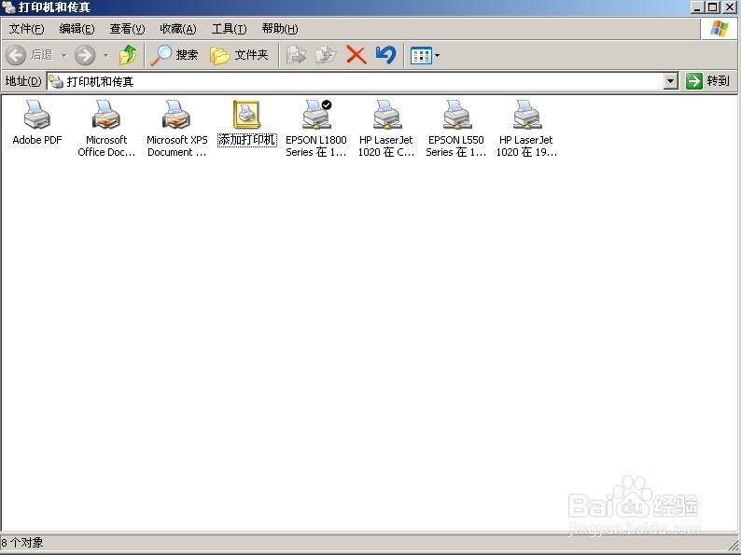Image resolution: width=741 pixels, height=555 pixels.
Task: Open the Views dropdown arrow
Action: click(437, 55)
